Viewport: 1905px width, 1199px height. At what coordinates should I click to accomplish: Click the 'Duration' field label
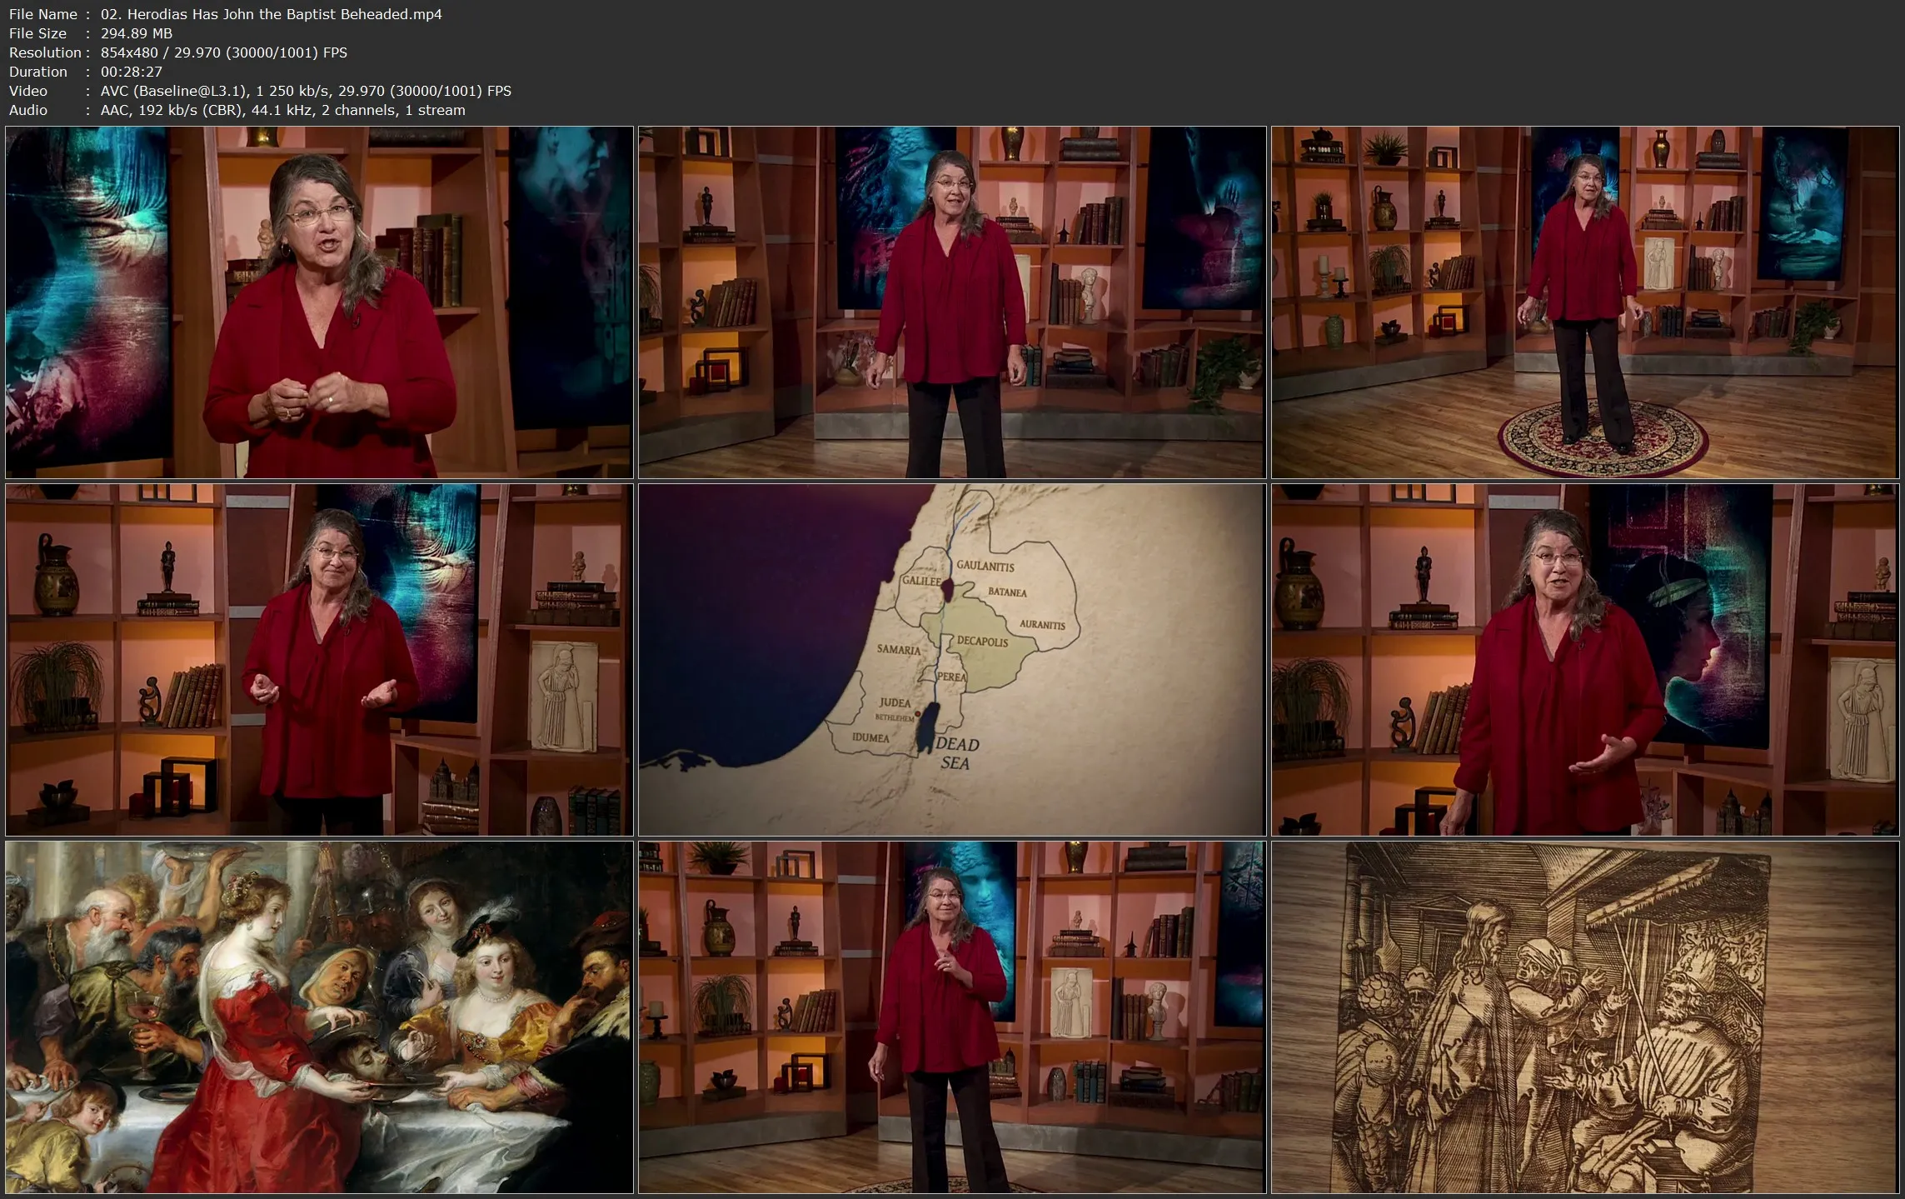(38, 72)
